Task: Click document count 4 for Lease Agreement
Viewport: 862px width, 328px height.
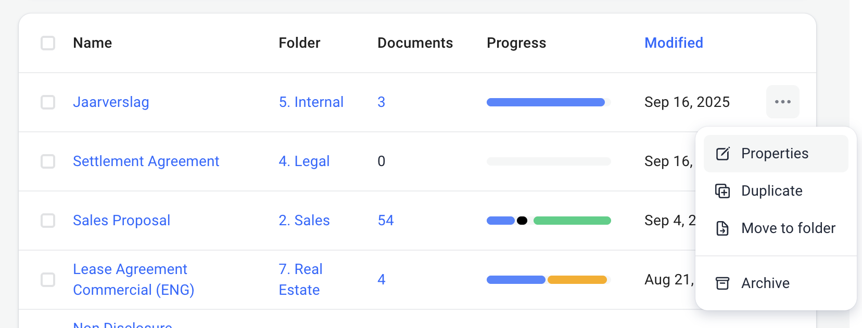Action: tap(381, 280)
